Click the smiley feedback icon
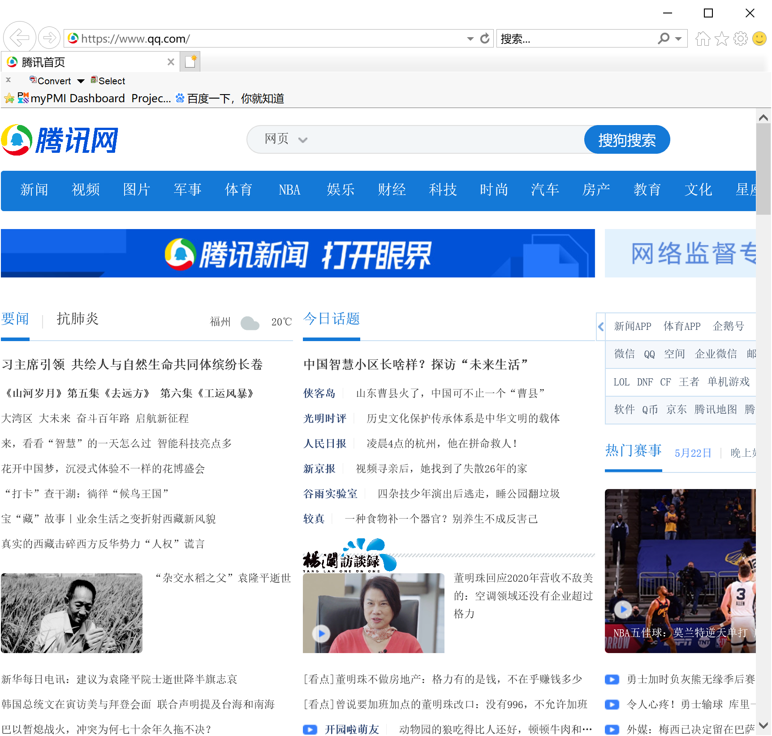 click(759, 39)
